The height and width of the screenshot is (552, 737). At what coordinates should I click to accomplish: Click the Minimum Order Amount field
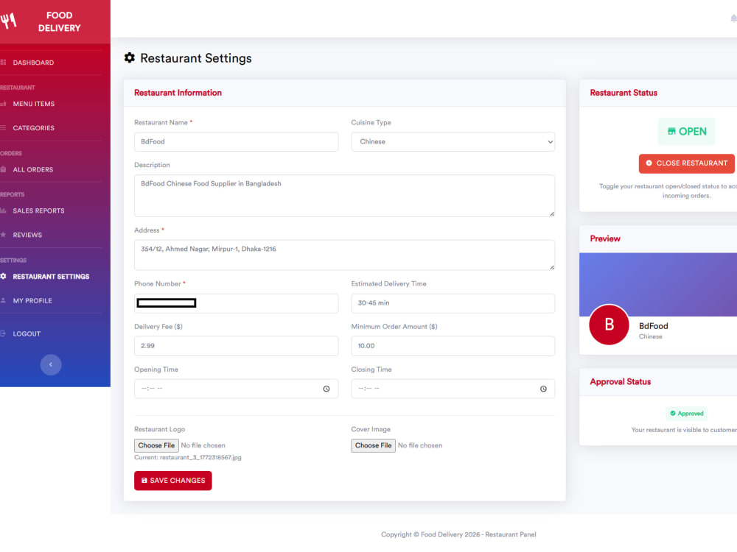[453, 346]
